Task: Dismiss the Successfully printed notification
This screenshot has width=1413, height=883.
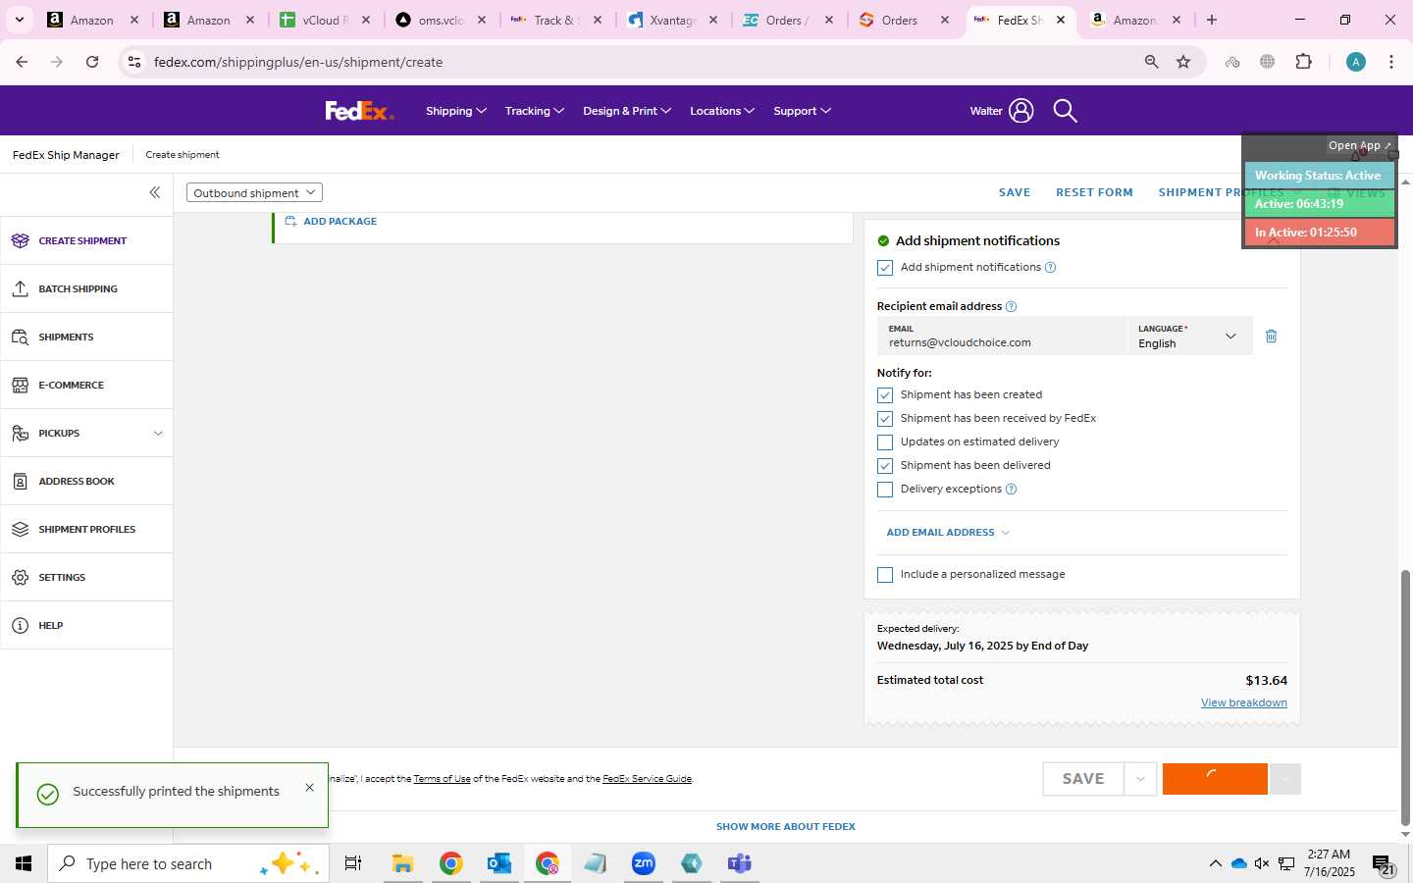Action: pos(309,787)
